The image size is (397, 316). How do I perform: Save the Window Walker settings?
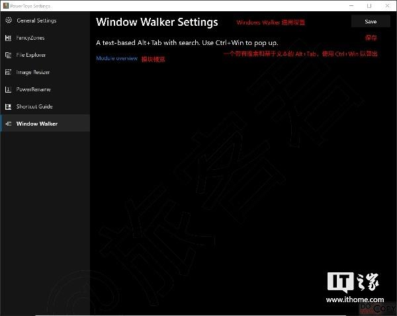point(371,21)
